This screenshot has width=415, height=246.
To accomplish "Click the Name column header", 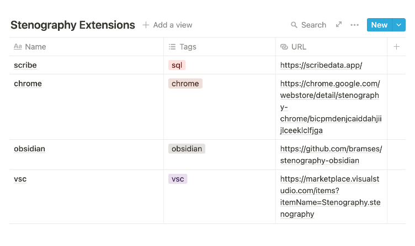I will (35, 47).
